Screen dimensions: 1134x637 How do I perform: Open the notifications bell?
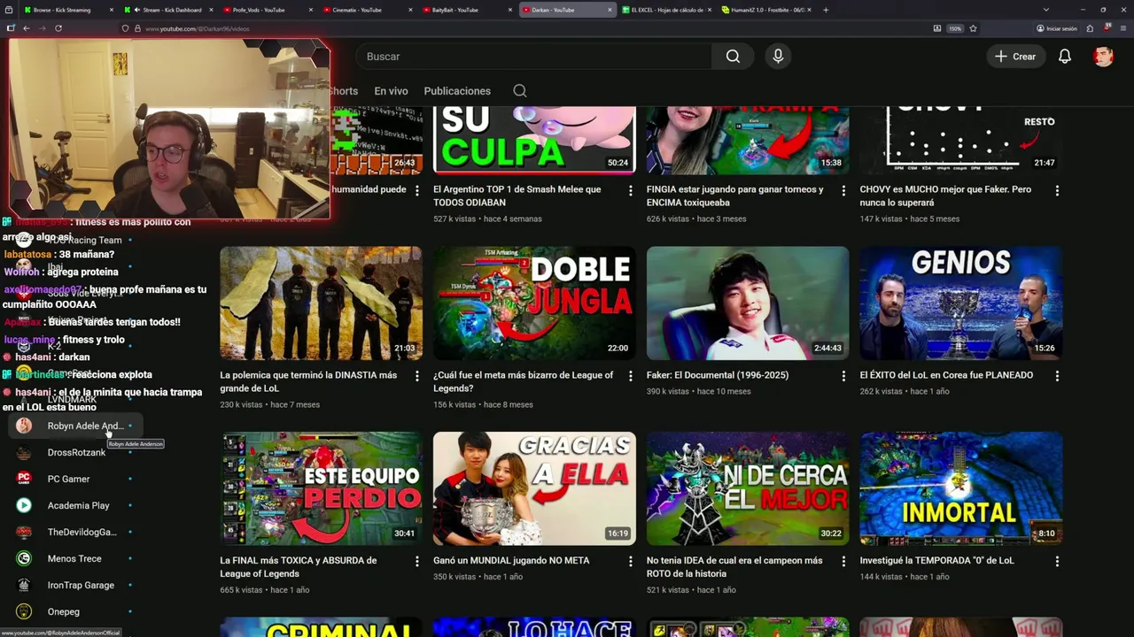click(1065, 57)
